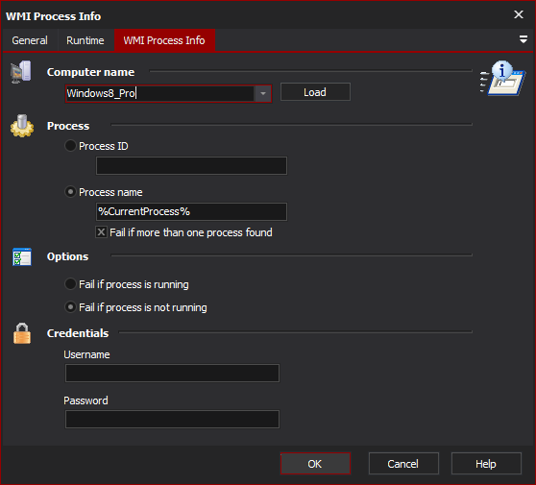Switch to the General tab
The width and height of the screenshot is (536, 485).
[30, 40]
